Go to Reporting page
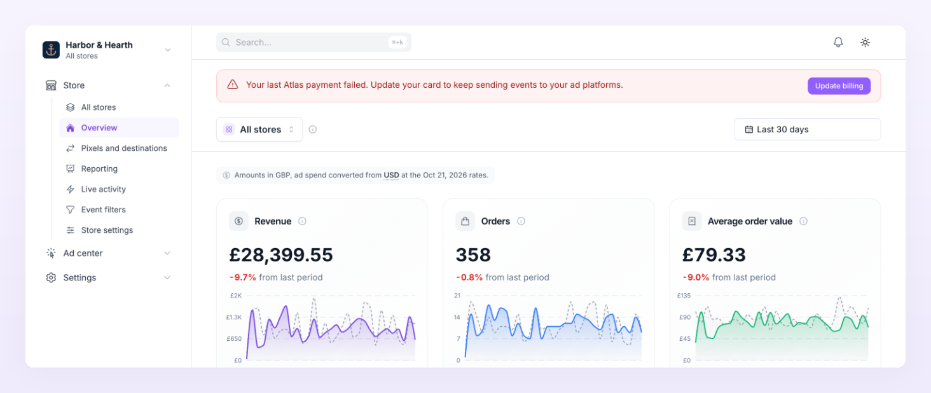 (x=119, y=169)
